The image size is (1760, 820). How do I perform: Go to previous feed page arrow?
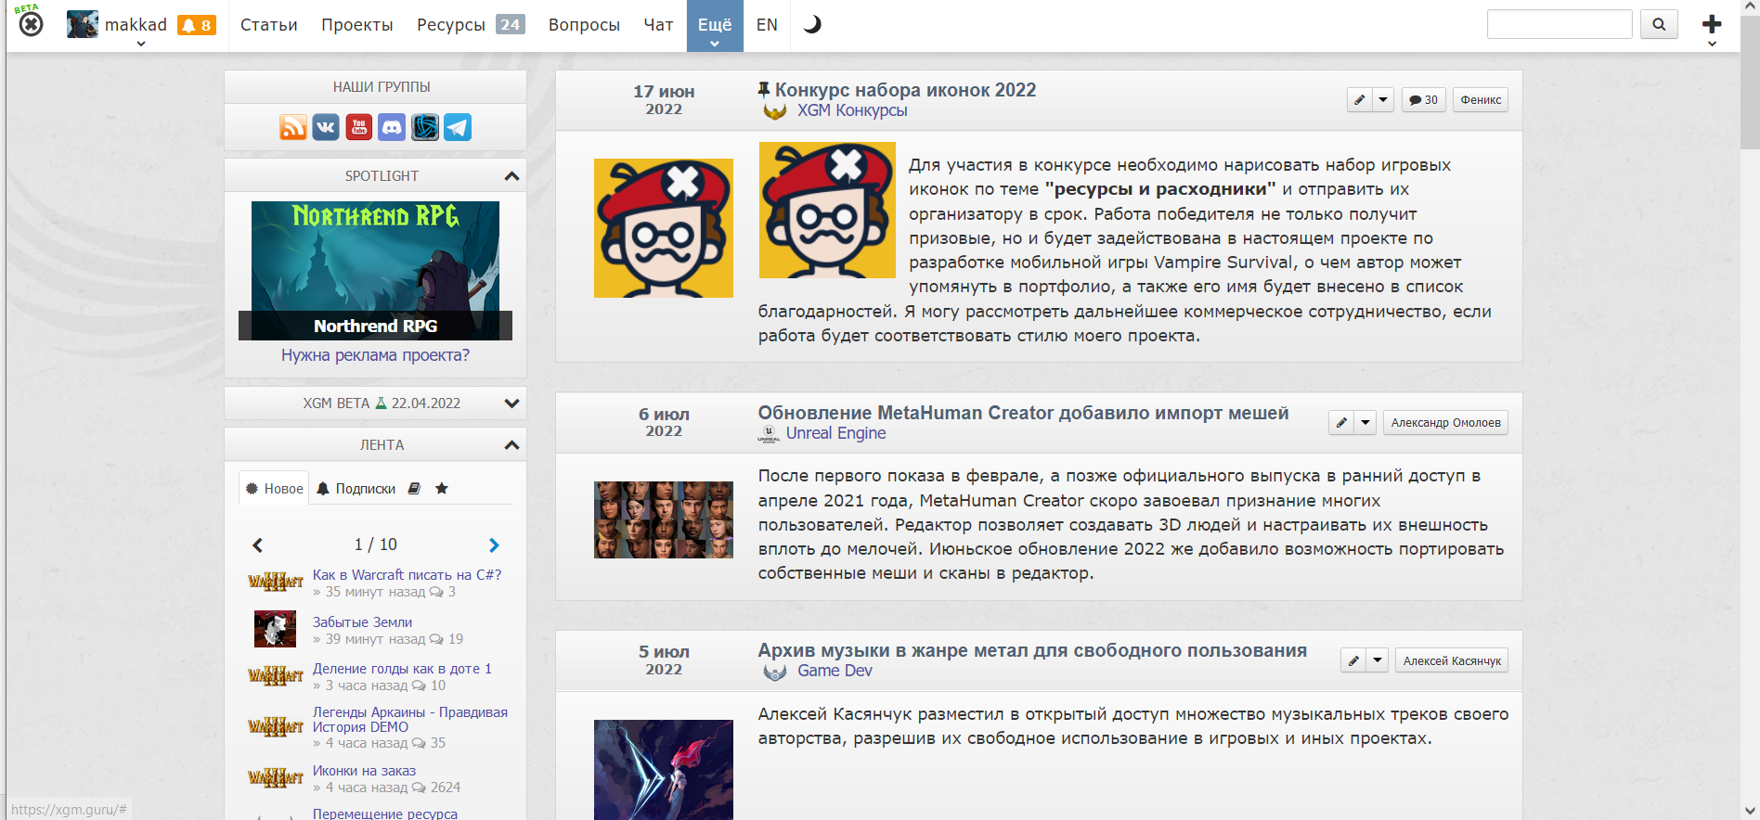tap(258, 545)
